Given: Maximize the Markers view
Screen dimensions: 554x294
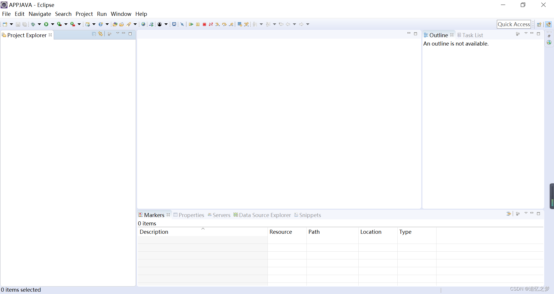Looking at the screenshot, I should click(x=539, y=214).
